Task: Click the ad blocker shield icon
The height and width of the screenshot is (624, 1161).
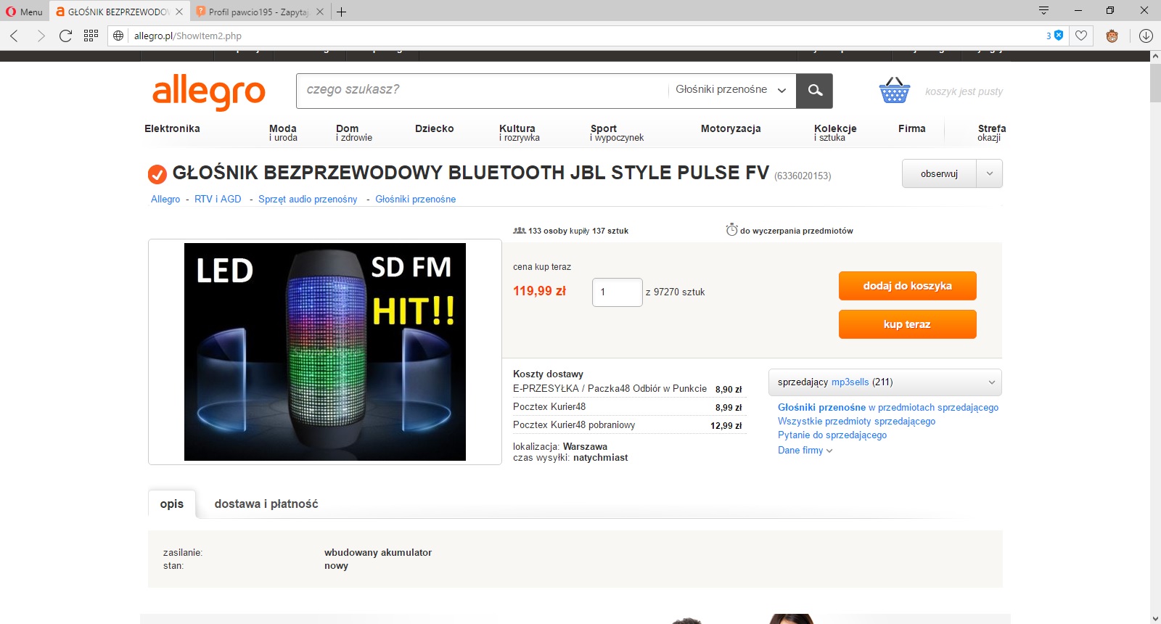Action: [x=1059, y=36]
